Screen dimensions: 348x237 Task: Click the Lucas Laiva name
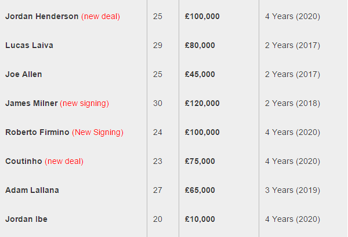coord(30,45)
